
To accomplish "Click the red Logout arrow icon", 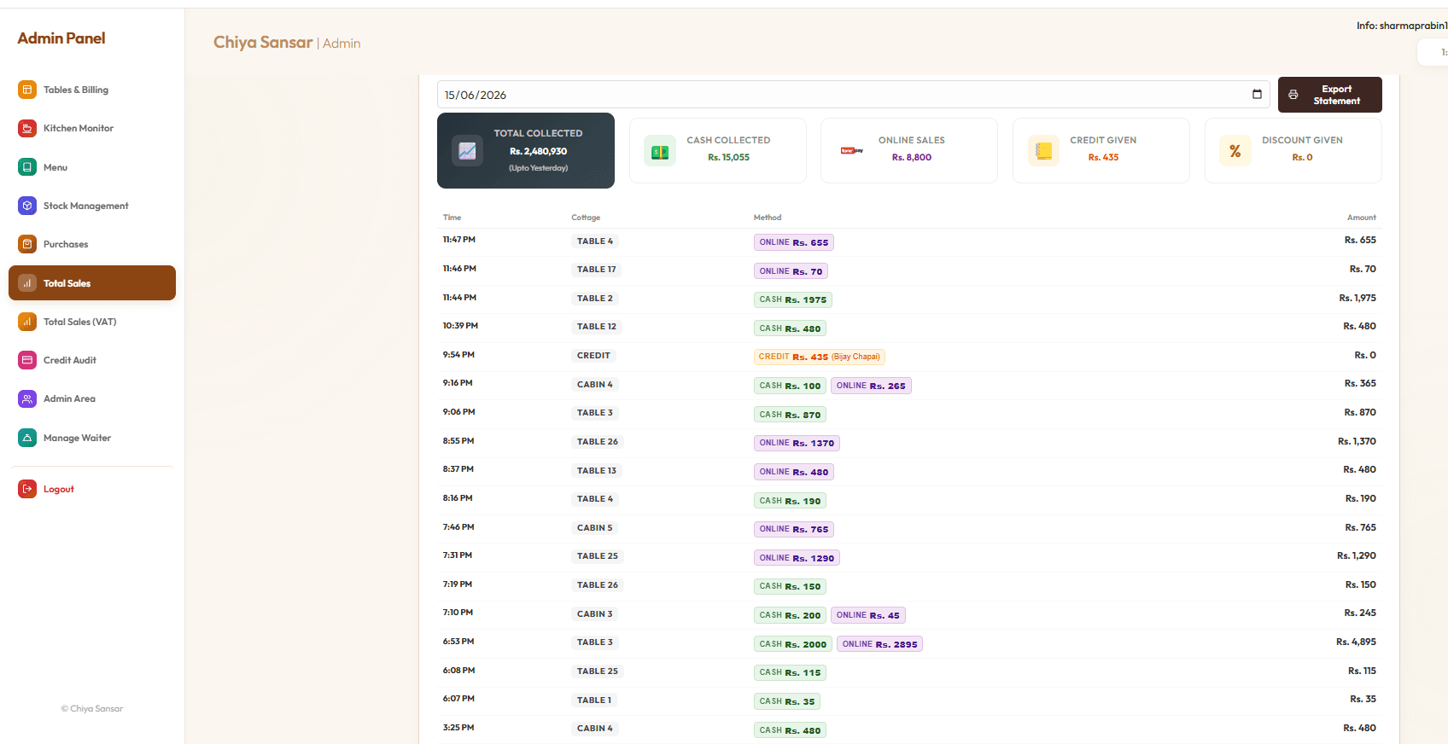I will pyautogui.click(x=27, y=489).
